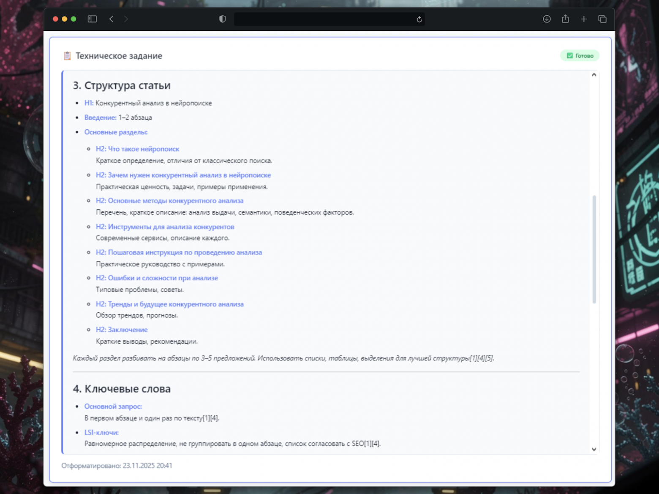The image size is (659, 494).
Task: Click the H2: Заключение heading
Action: point(122,330)
